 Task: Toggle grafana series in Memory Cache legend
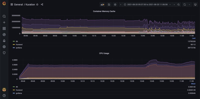[x=19, y=48]
